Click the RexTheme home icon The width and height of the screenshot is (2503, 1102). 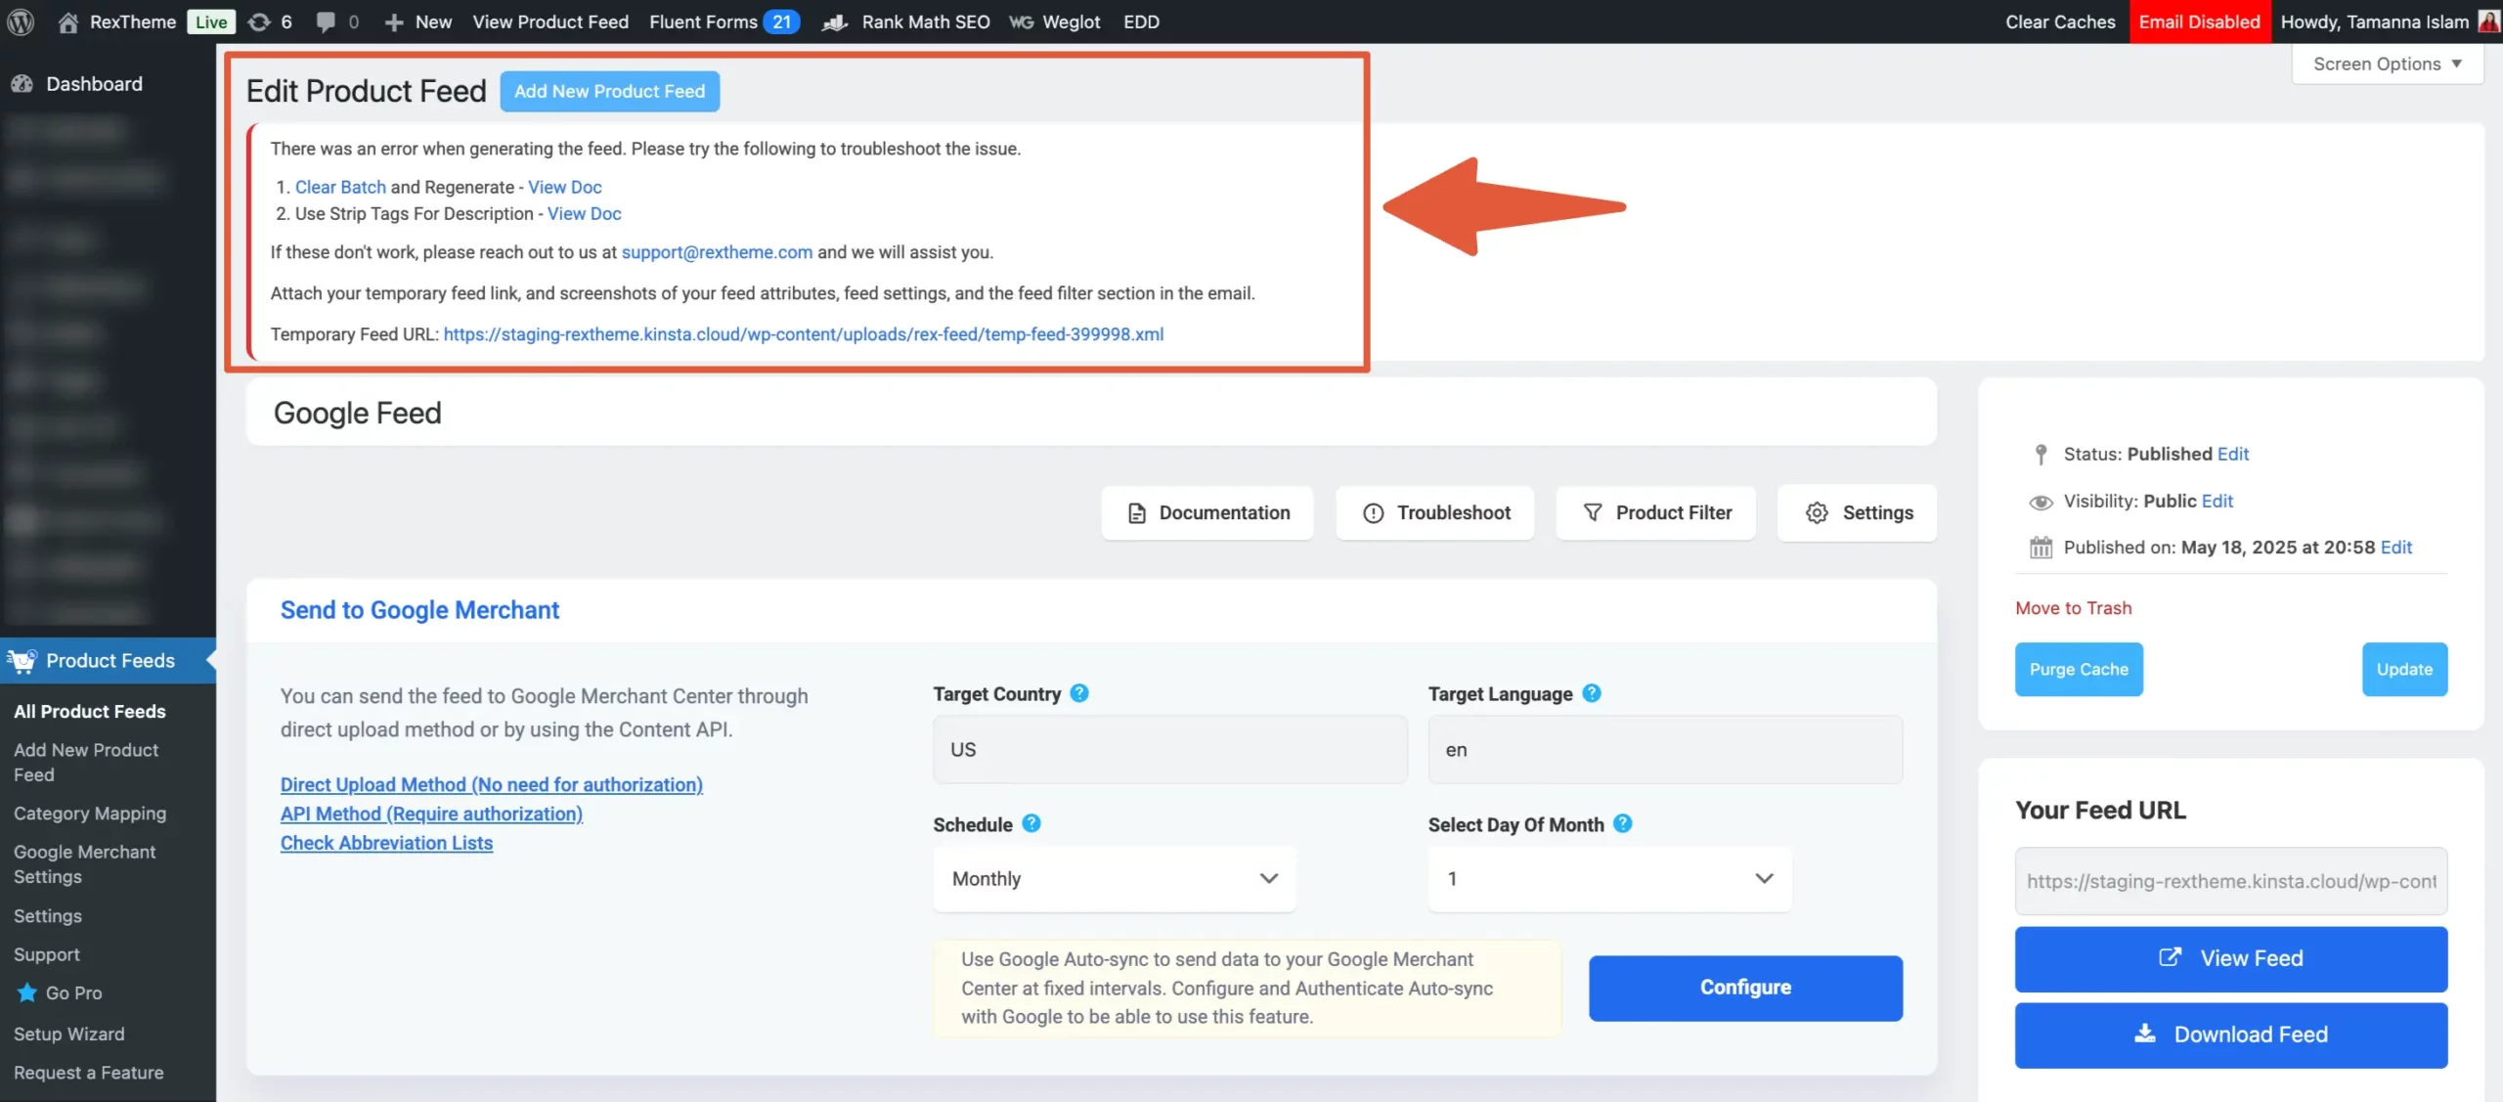tap(67, 22)
